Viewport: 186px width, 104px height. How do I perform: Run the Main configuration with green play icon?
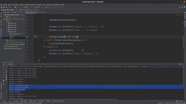click(32, 7)
